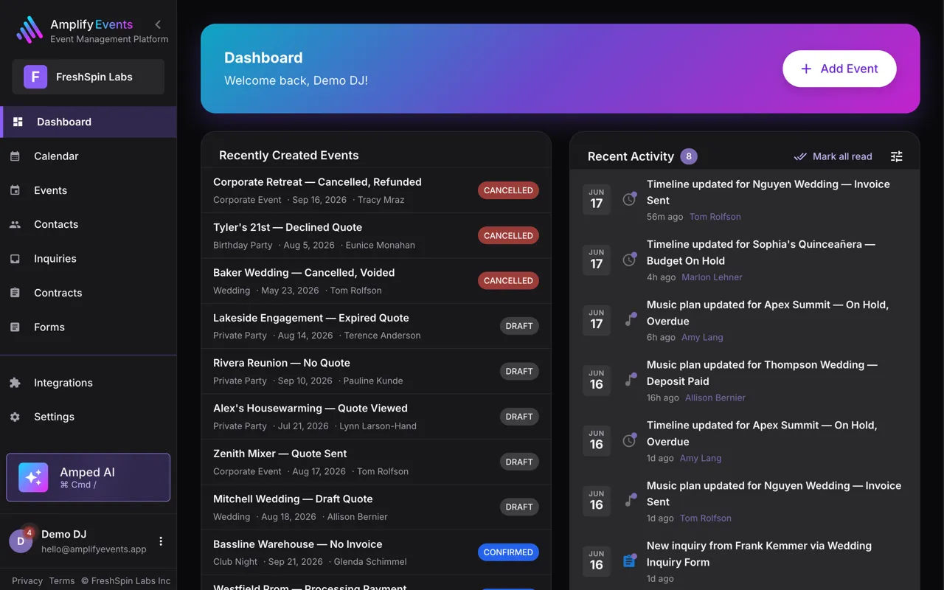The image size is (944, 590).
Task: Open the Terms link
Action: click(62, 580)
